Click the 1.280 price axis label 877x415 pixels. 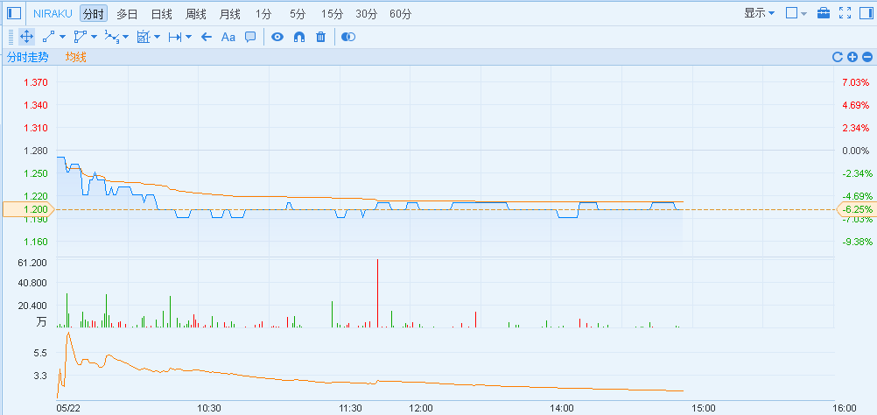click(36, 151)
